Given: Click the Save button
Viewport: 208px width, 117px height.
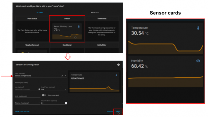Looking at the screenshot, I should point(118,111).
